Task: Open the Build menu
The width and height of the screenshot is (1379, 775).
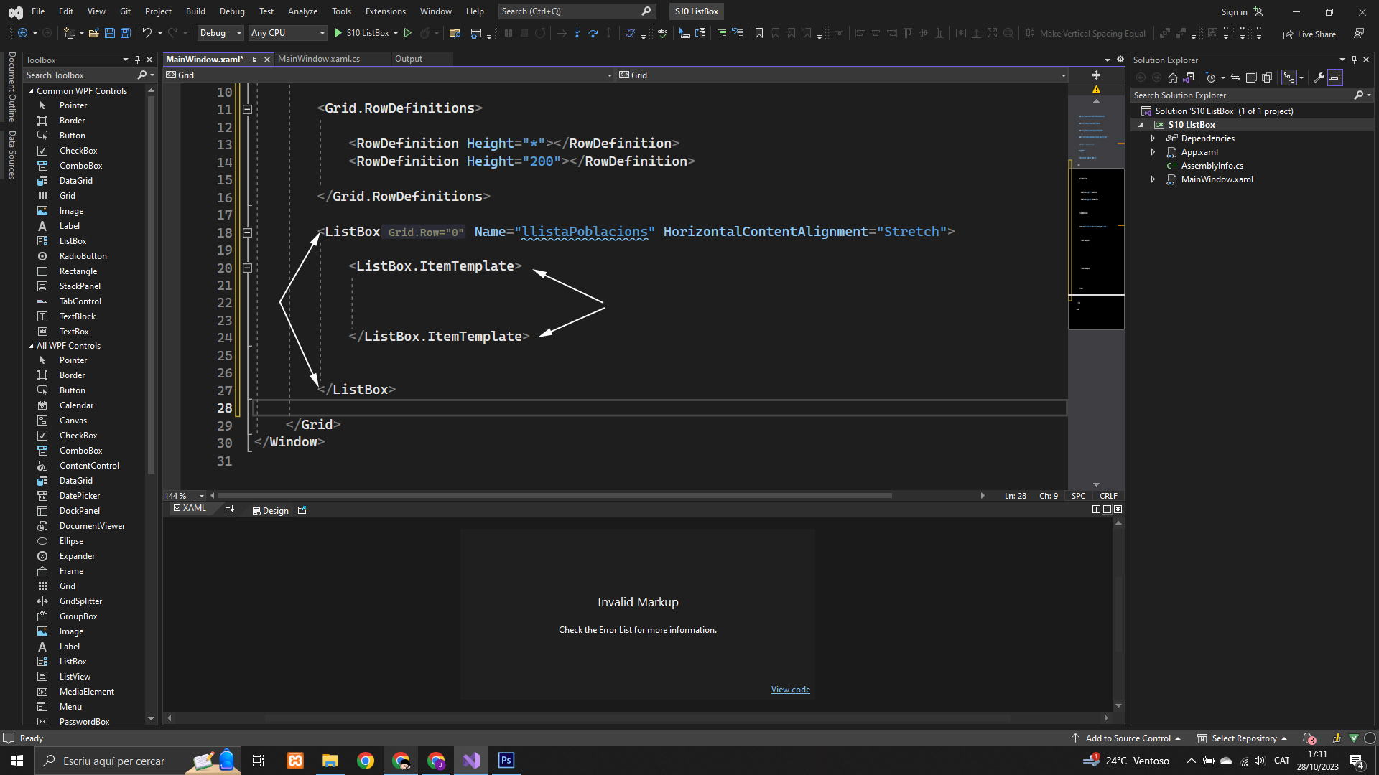Action: click(195, 11)
